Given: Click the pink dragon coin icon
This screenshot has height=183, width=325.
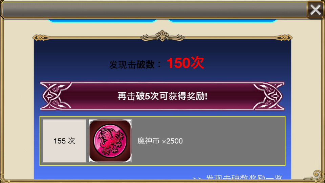Looking at the screenshot, I should pos(110,141).
